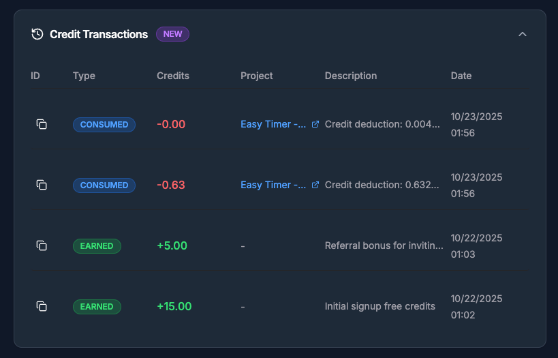
Task: Open Easy Timer project in -0.63 row
Action: click(x=273, y=185)
